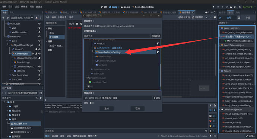Viewport: 257px width, 139px height.
Task: Click the clear output icon
Action: [x=210, y=105]
